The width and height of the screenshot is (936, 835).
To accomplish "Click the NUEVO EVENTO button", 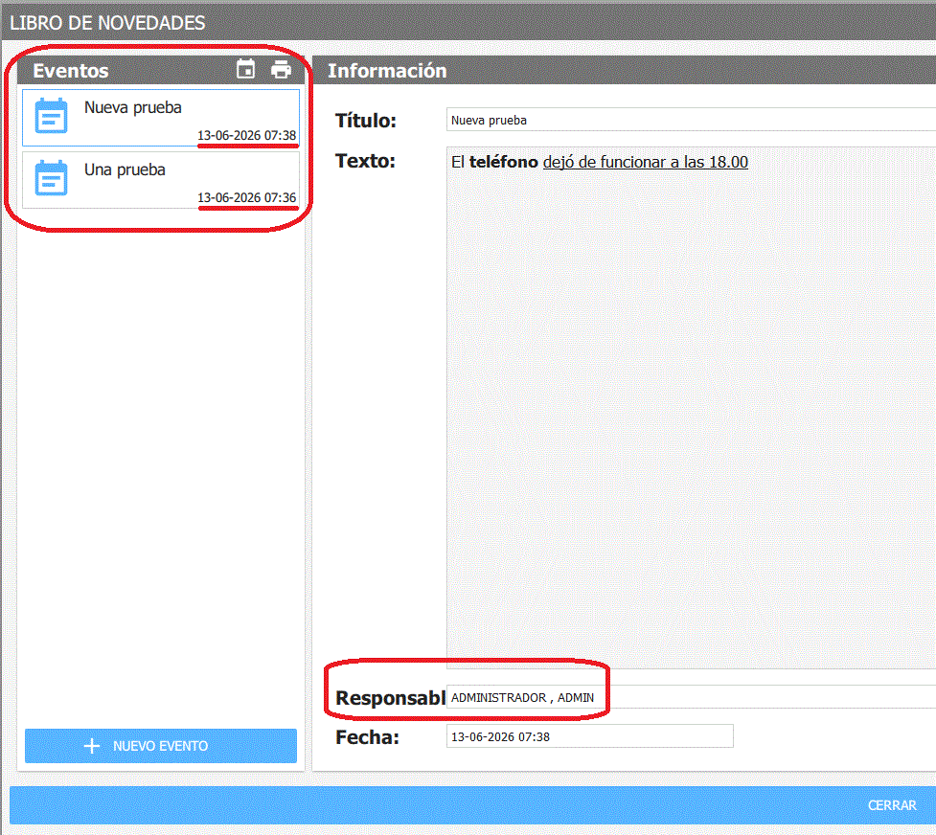I will point(161,746).
